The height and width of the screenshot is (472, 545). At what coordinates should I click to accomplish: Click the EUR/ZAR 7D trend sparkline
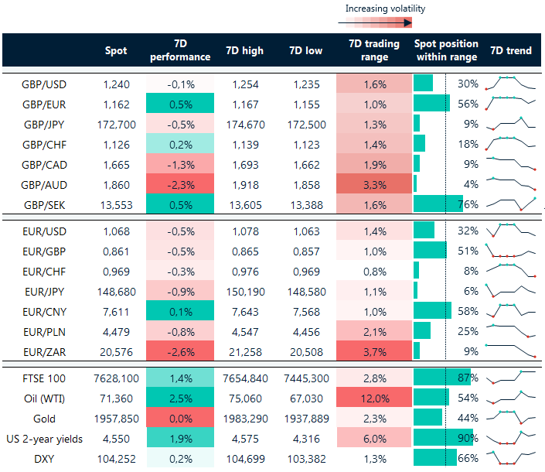[510, 350]
